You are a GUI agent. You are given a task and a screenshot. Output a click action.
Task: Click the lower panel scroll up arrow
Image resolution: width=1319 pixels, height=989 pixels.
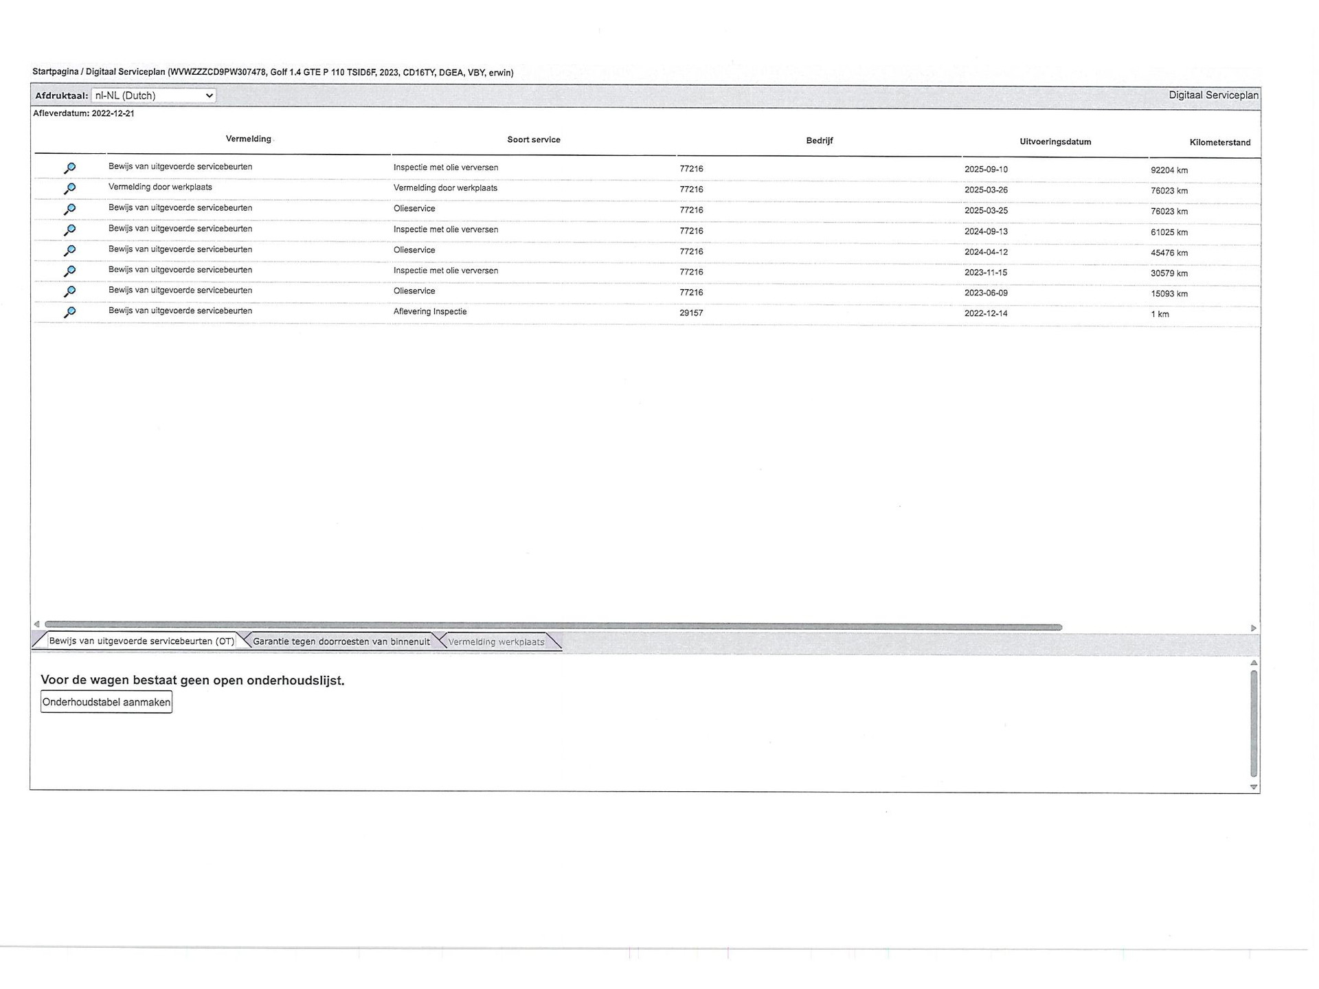pyautogui.click(x=1254, y=663)
